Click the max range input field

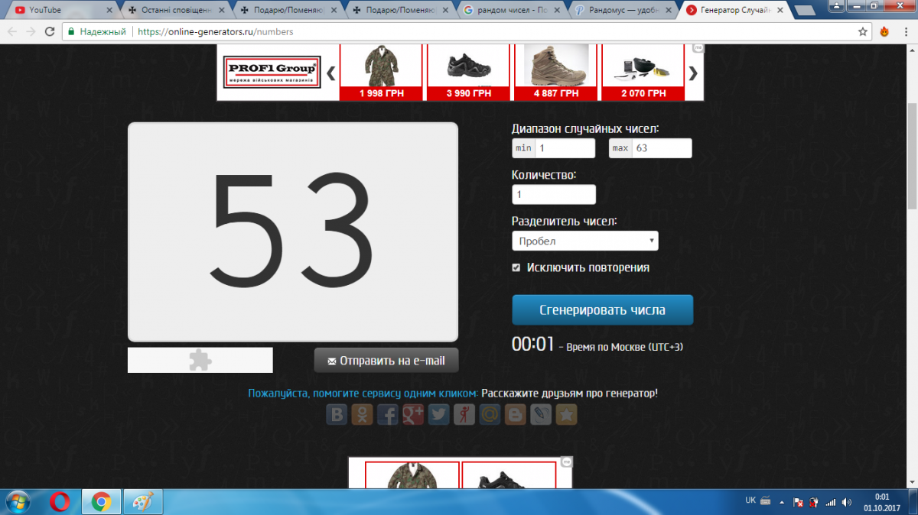point(661,148)
